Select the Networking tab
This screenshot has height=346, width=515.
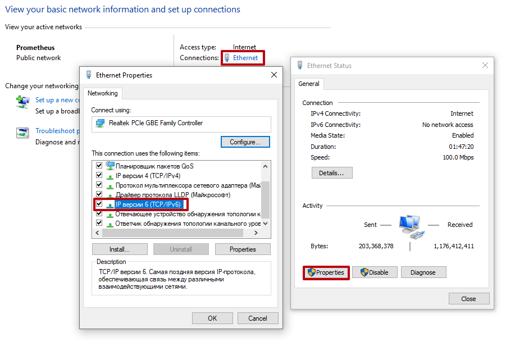click(102, 93)
